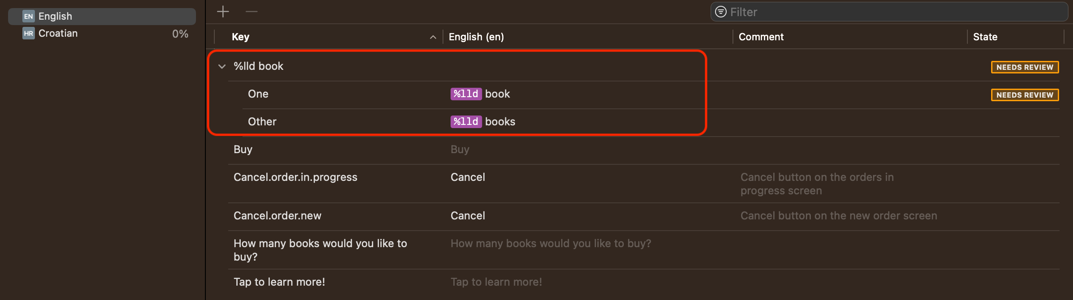Viewport: 1073px width, 300px height.
Task: Click the minus icon to remove a string
Action: coord(251,12)
